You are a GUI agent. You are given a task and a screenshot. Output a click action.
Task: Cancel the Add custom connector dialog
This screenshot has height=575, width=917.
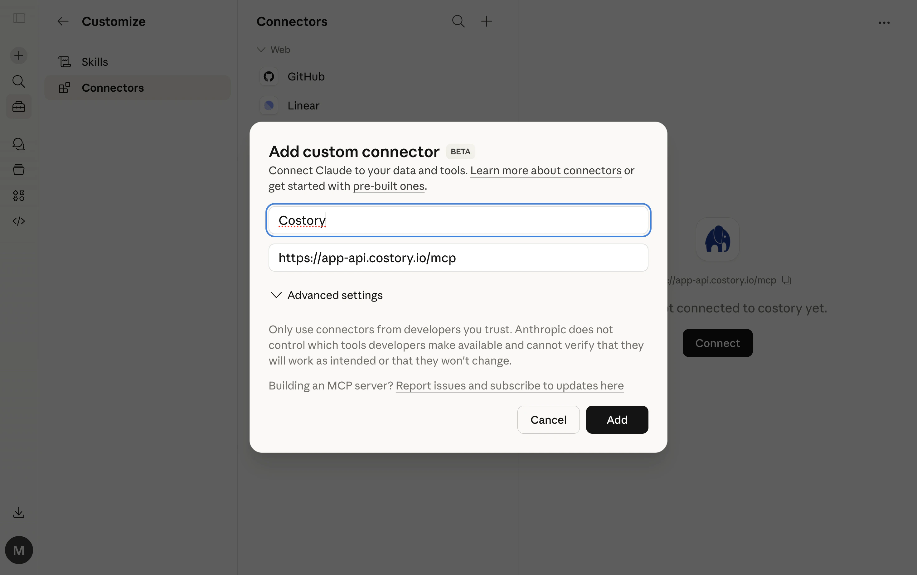coord(548,419)
